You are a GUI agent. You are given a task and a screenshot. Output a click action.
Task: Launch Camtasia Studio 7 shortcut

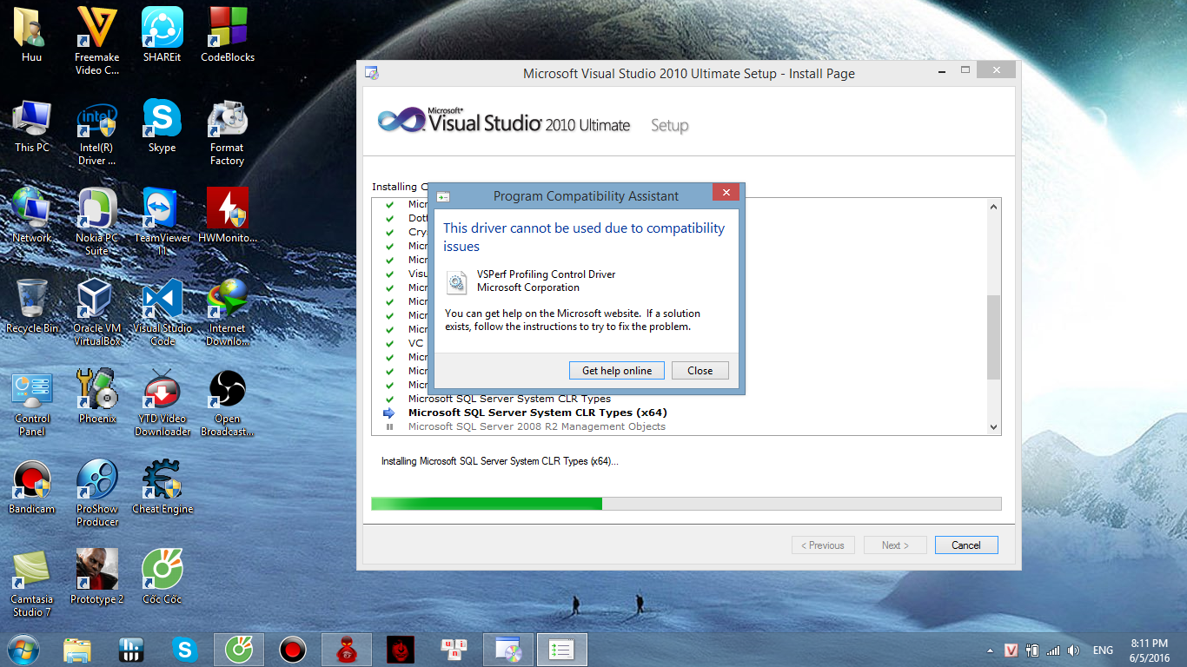[32, 584]
